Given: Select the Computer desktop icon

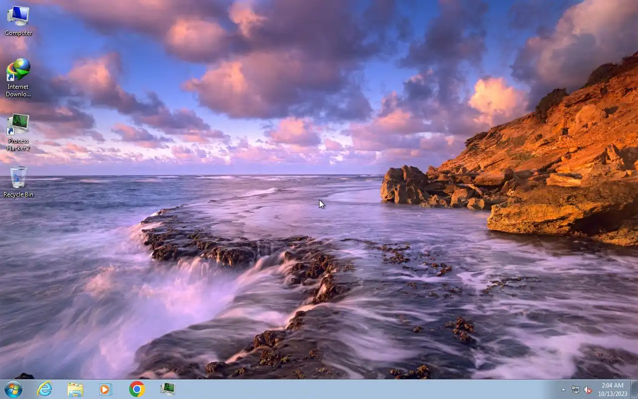Looking at the screenshot, I should click(18, 20).
